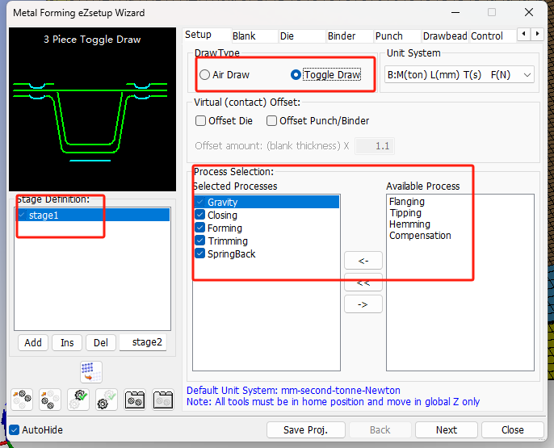Open the Die tab
The image size is (554, 448).
click(x=301, y=36)
